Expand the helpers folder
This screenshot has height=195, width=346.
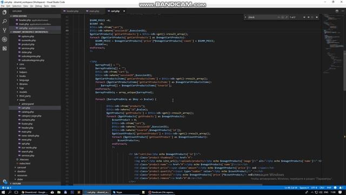23,72
